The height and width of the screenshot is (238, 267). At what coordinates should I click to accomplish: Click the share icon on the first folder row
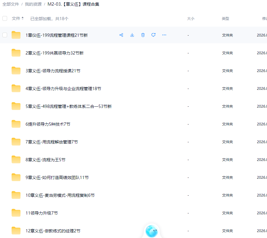pyautogui.click(x=121, y=35)
